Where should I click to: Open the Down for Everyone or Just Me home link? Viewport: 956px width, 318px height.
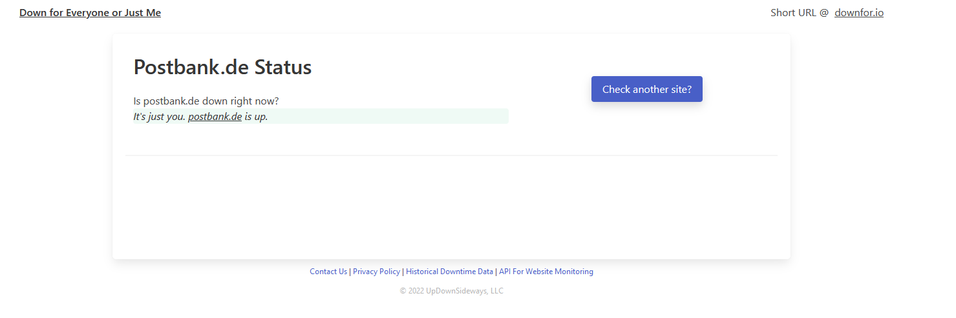(x=90, y=13)
